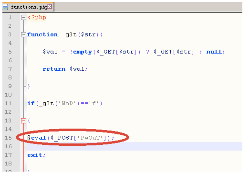The width and height of the screenshot is (249, 186).
Task: Click the _g3t function name on line 3
Action: coord(69,35)
